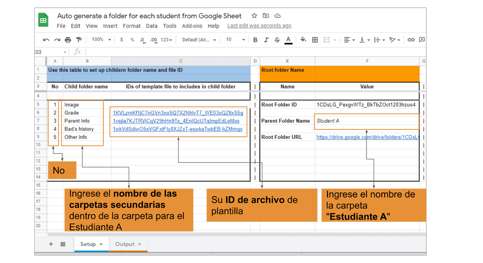The image size is (483, 263).
Task: Click the print icon
Action: (x=68, y=40)
